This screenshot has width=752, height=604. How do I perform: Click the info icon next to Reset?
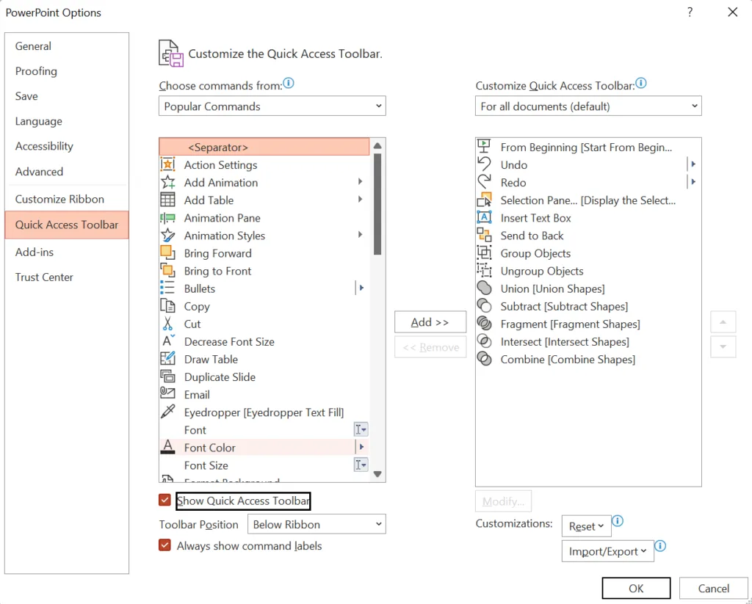coord(618,521)
